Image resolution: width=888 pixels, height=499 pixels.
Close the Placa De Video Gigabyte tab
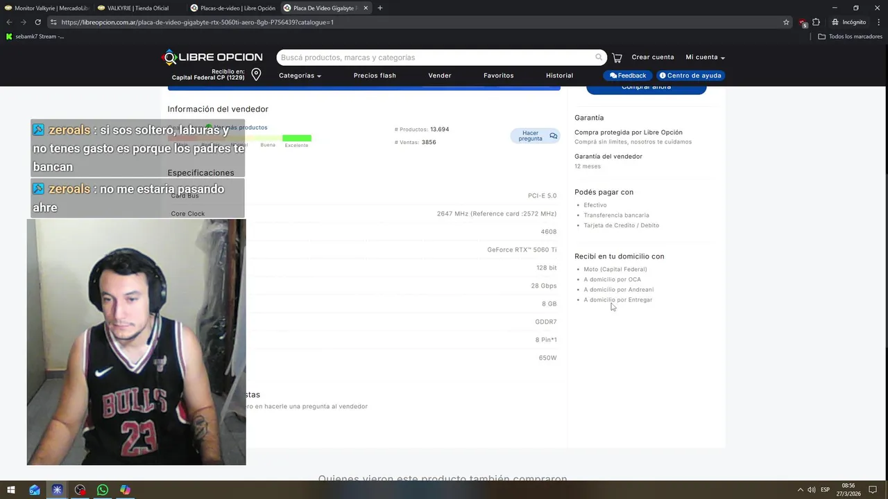pyautogui.click(x=366, y=8)
